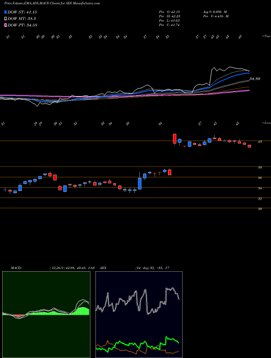271x358 pixels.
Task: Select the 'DOW PT: 34.58' legend text
Action: tap(22, 25)
